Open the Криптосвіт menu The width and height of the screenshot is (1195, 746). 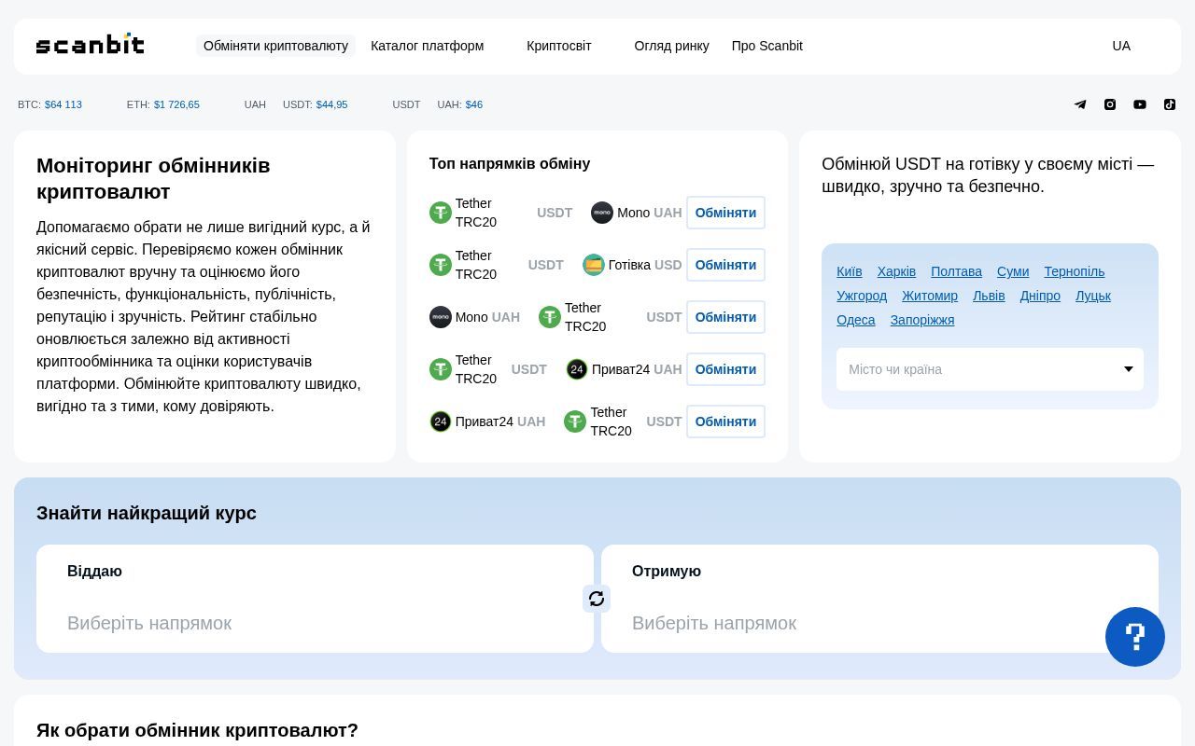tap(559, 46)
